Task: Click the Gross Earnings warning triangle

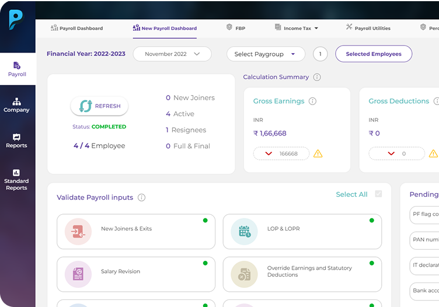Action: (x=318, y=153)
